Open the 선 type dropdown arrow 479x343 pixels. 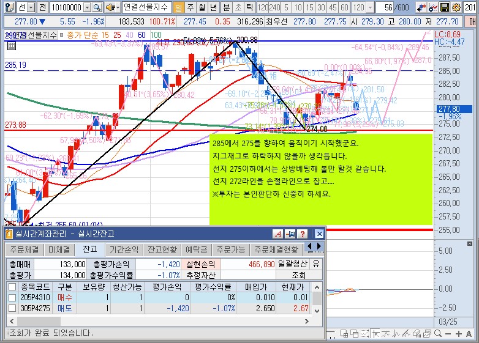(x=31, y=7)
